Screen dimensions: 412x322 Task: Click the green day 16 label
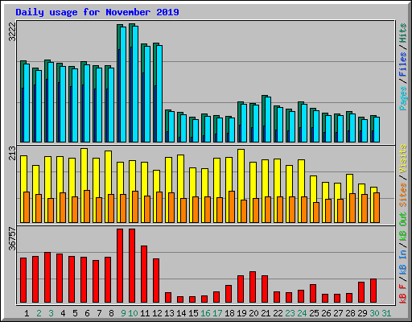pos(205,313)
